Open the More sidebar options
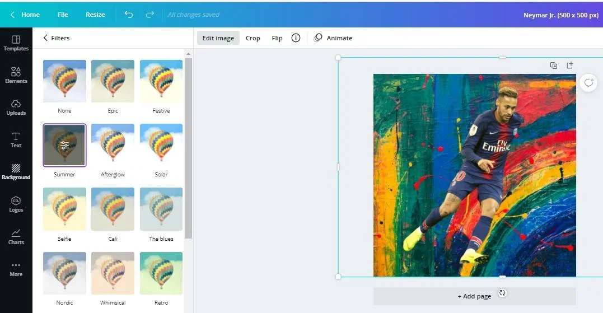 coord(16,269)
